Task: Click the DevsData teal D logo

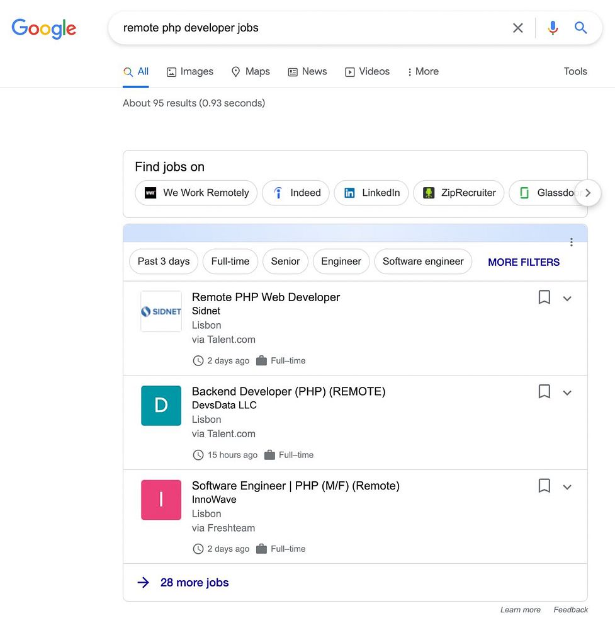Action: [161, 405]
